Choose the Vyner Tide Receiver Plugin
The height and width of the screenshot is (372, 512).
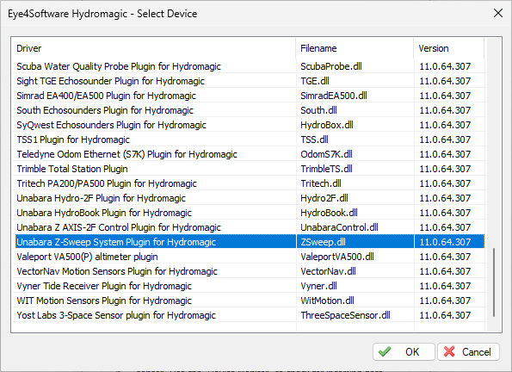pyautogui.click(x=248, y=286)
